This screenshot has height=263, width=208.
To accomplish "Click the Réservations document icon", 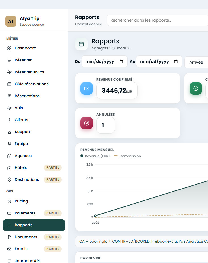I will (9, 96).
